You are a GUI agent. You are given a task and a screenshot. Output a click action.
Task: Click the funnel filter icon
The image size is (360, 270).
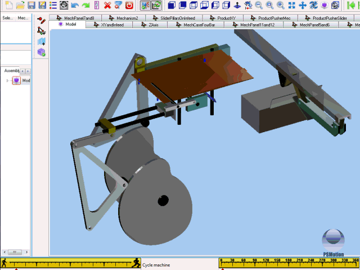point(118,5)
